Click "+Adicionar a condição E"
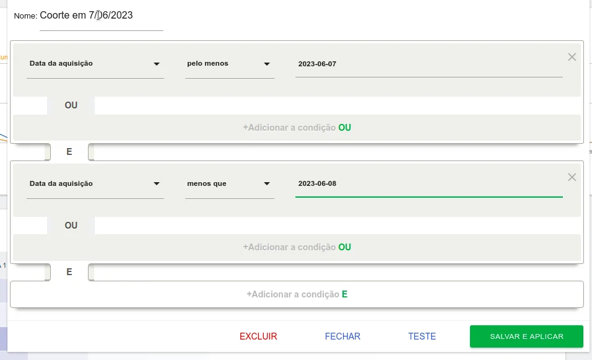Viewport: 592px width, 360px height. tap(297, 294)
